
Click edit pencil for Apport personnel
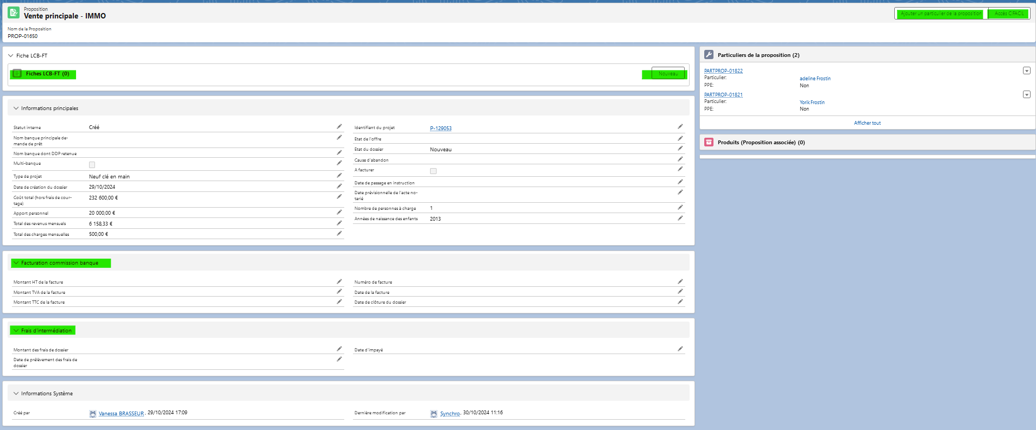coord(339,213)
